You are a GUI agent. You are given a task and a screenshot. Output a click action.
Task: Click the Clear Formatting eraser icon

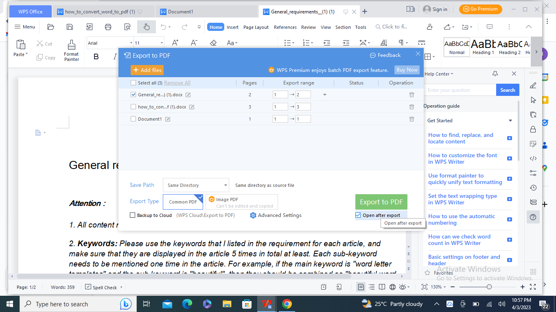pyautogui.click(x=213, y=43)
